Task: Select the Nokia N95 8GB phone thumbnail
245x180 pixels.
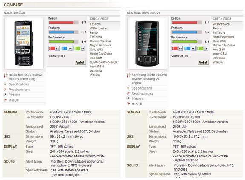Action: 24,44
